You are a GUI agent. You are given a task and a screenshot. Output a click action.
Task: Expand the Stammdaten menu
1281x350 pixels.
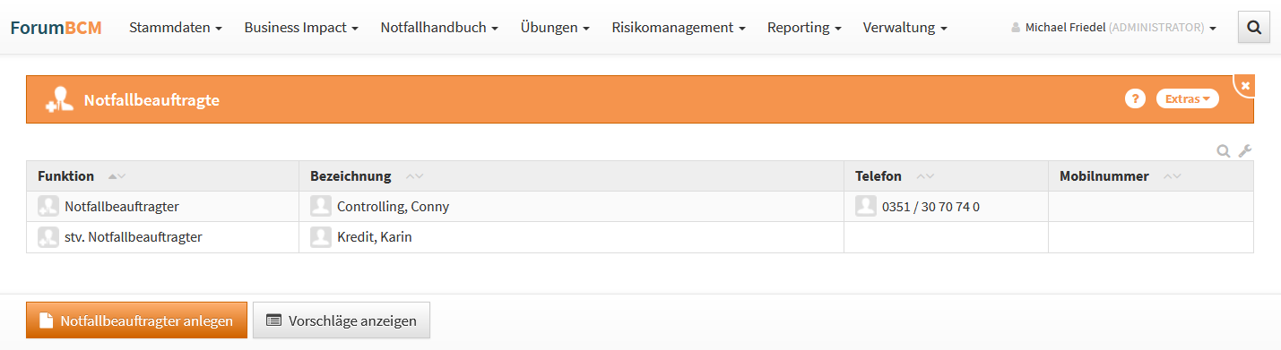pos(176,28)
